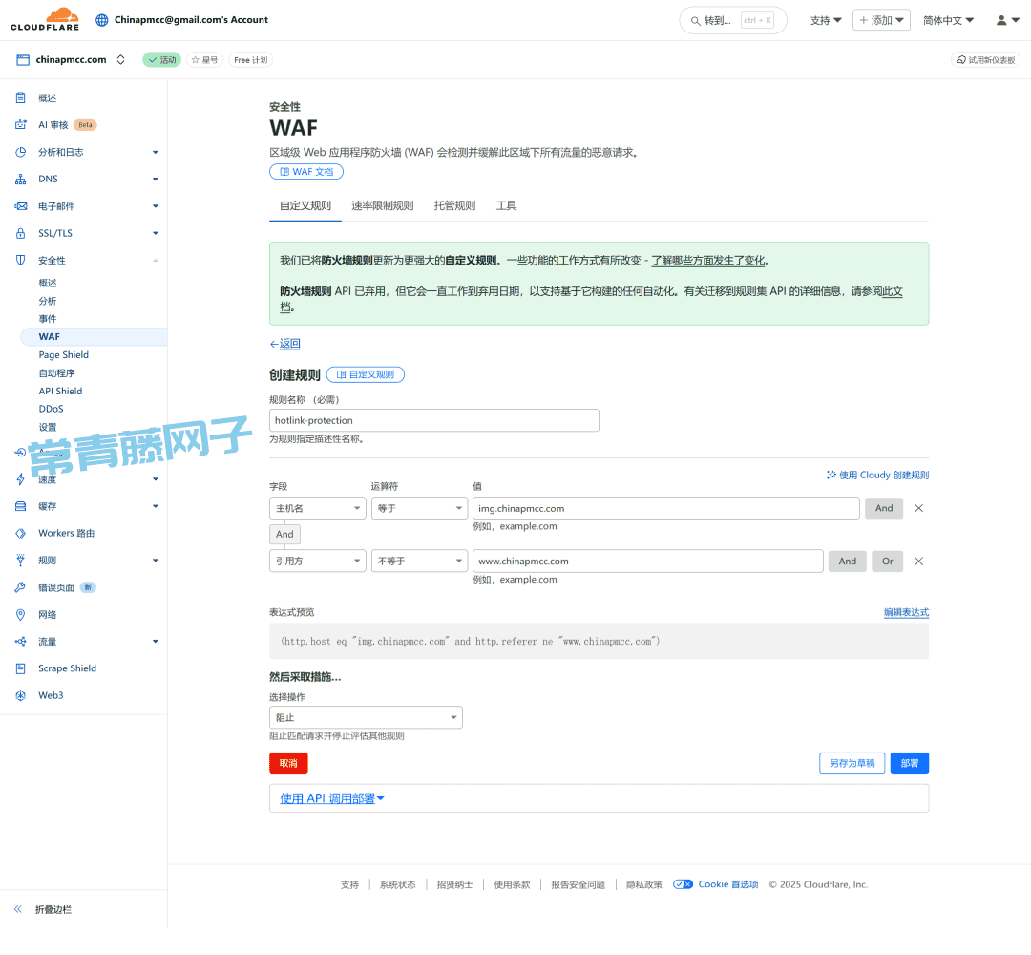Click the 流量 traffic icon
Screen dimensions: 1031x955
point(20,641)
